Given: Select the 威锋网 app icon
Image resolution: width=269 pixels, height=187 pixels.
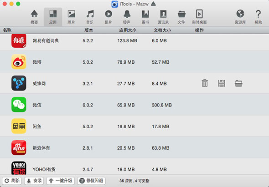Looking at the screenshot, I should click(x=19, y=83).
